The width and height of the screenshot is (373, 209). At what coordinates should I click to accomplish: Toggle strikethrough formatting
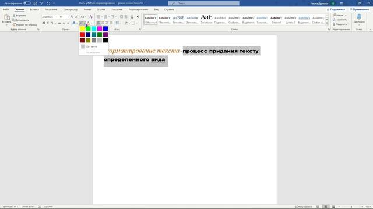coord(59,23)
